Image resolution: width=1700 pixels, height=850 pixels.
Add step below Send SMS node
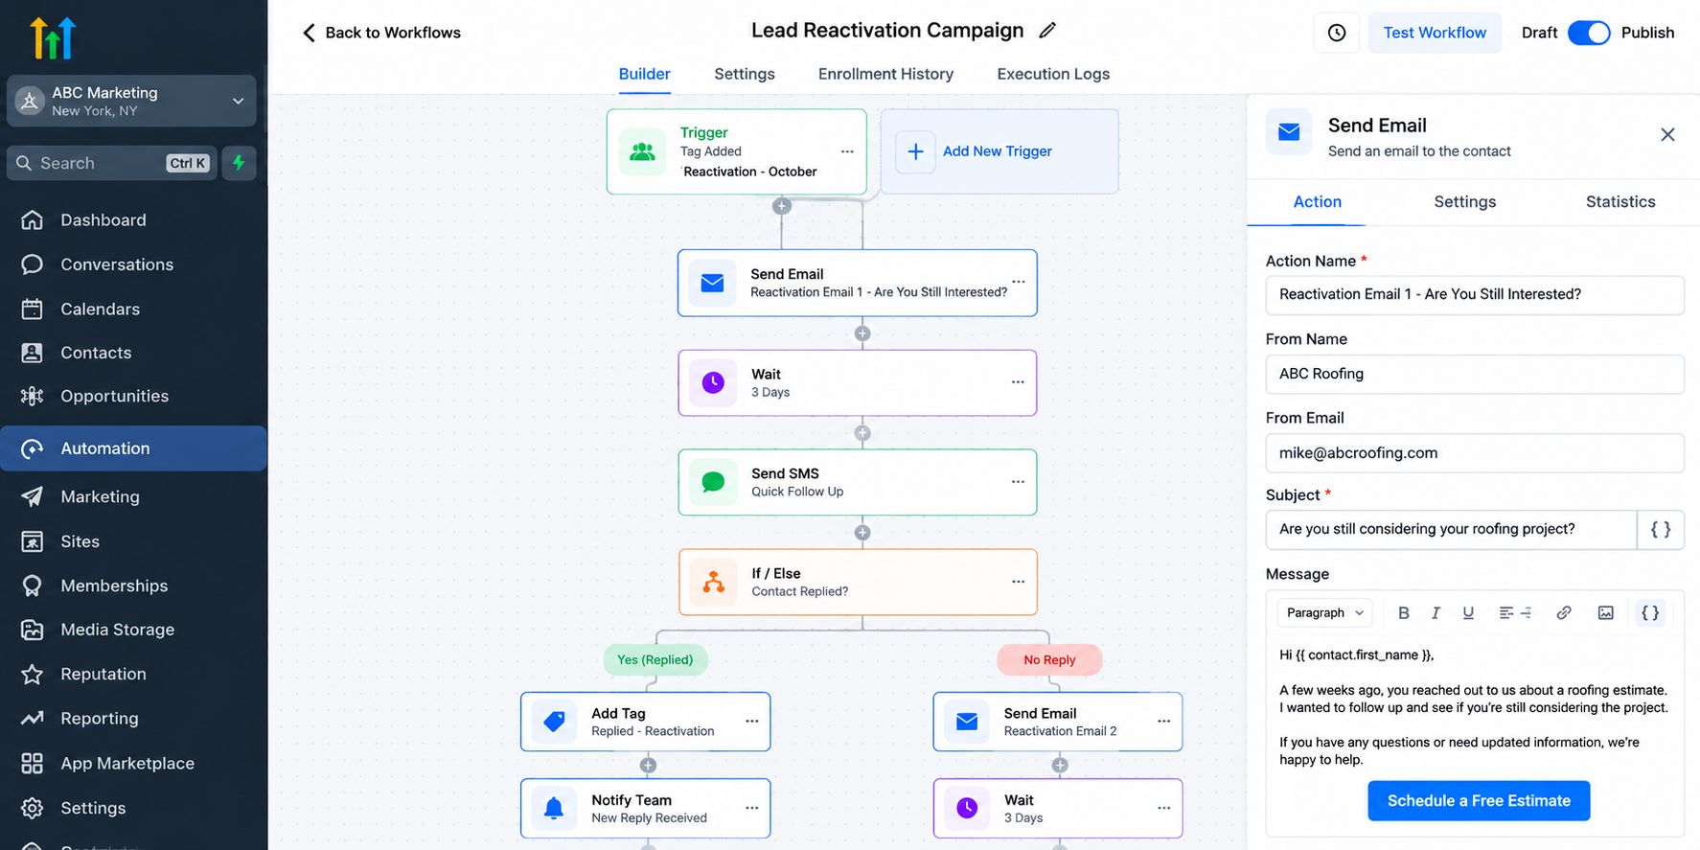click(862, 533)
